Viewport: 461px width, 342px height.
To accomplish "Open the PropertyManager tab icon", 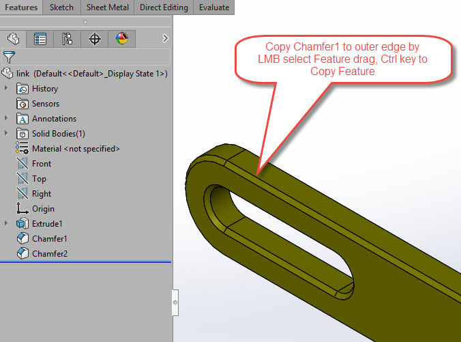I will [40, 38].
